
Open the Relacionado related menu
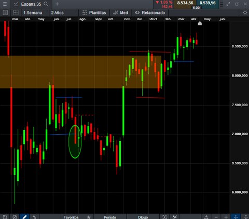pyautogui.click(x=150, y=13)
